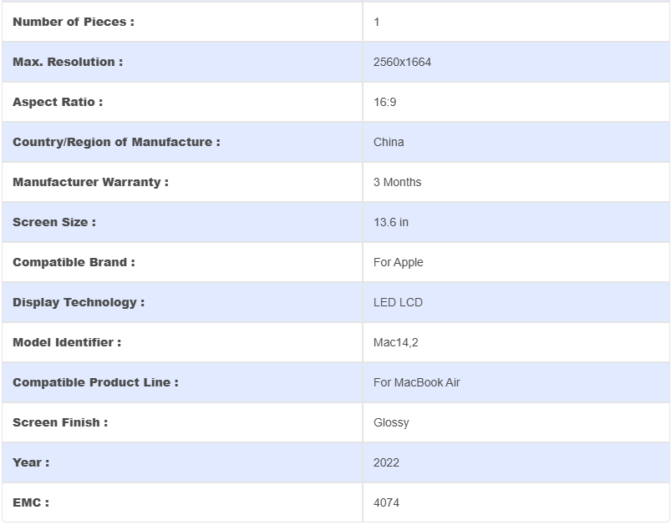Select the 2022 year value
This screenshot has height=525, width=671.
(386, 462)
